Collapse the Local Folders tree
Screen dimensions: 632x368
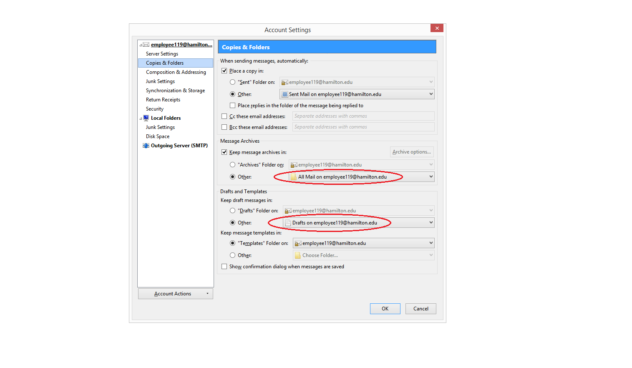point(141,118)
